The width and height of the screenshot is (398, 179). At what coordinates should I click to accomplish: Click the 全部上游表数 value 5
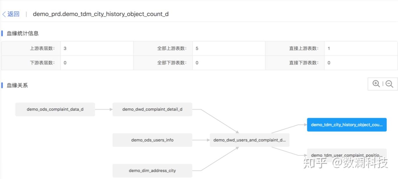[x=197, y=48]
